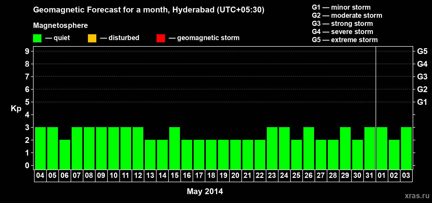Click the '— quiet' legend label

coord(57,38)
